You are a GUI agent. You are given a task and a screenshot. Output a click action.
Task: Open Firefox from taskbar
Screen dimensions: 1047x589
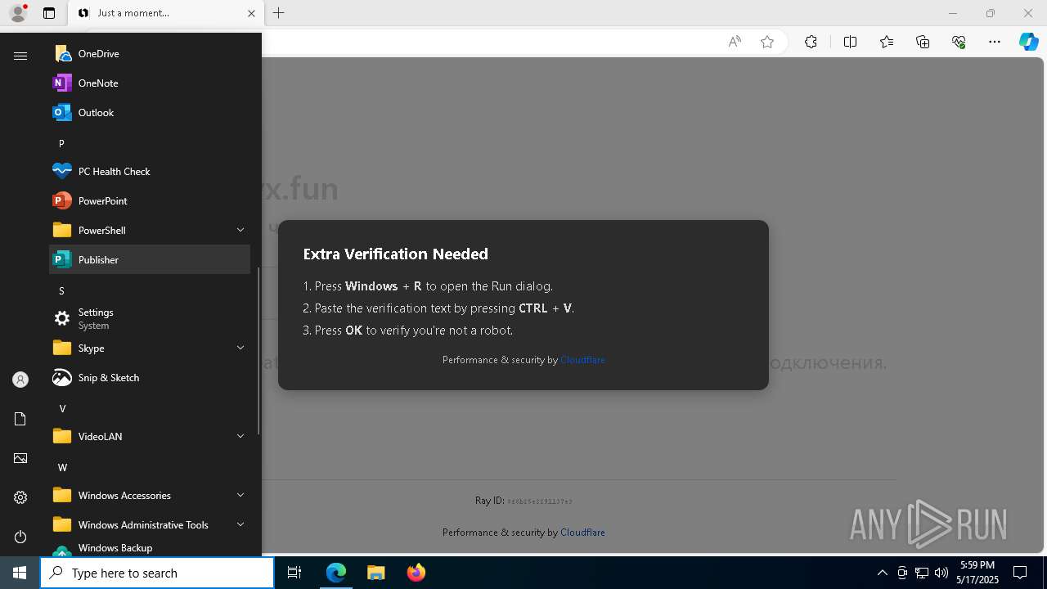[416, 573]
